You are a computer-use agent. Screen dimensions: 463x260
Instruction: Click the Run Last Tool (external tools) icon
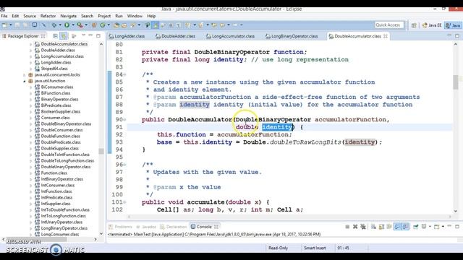coord(80,25)
